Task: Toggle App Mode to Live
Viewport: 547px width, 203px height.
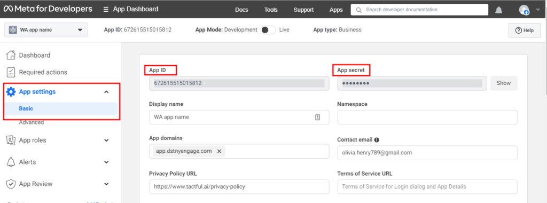Action: [268, 30]
